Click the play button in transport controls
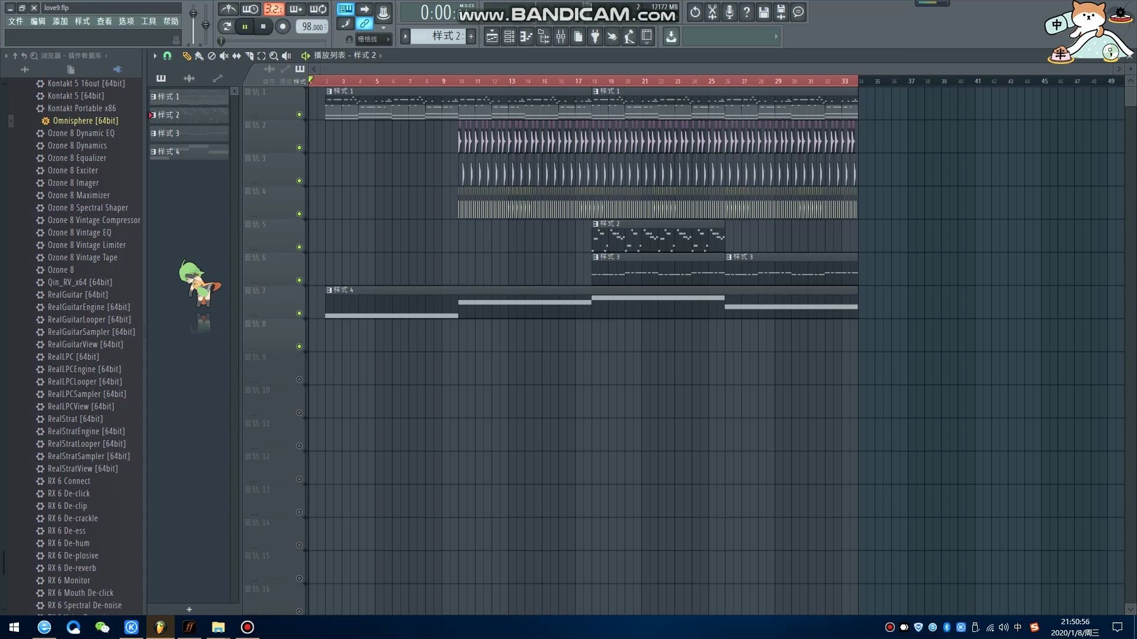Viewport: 1137px width, 639px height. 245,27
